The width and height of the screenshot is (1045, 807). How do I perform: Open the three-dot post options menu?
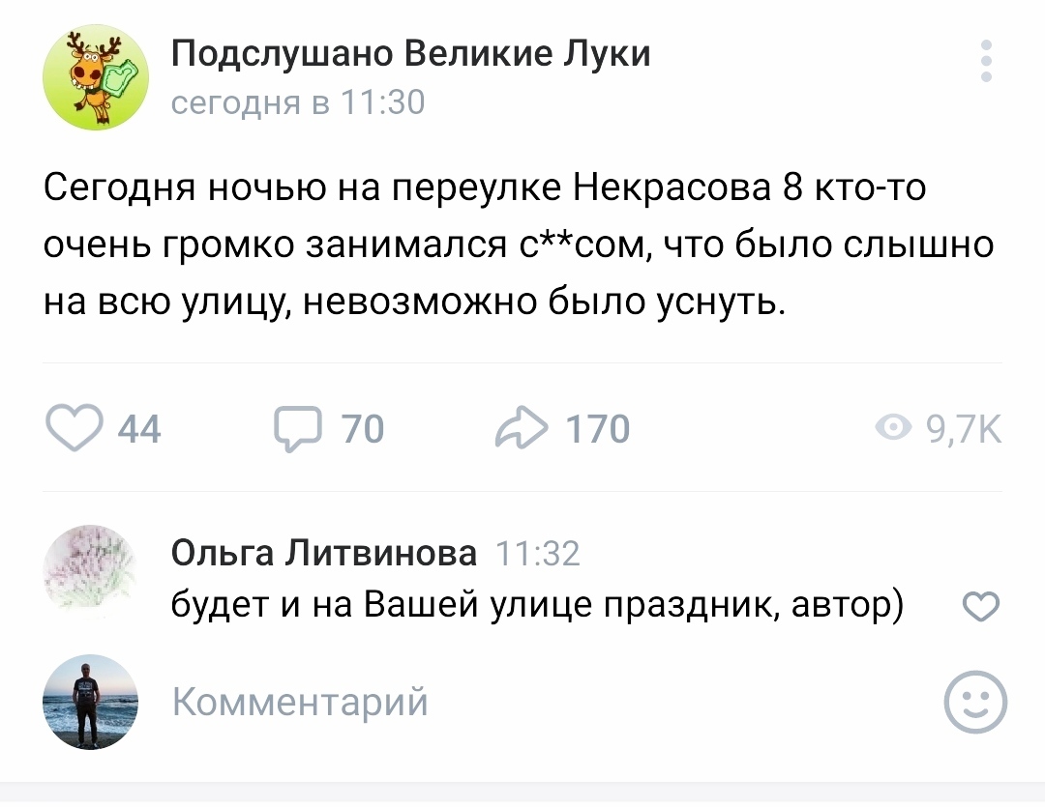(x=986, y=61)
